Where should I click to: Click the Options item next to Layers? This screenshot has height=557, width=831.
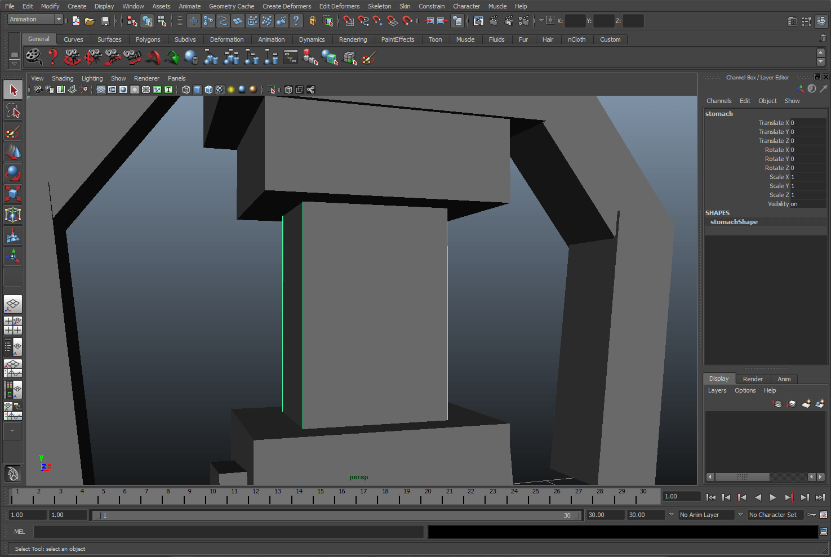pos(745,390)
